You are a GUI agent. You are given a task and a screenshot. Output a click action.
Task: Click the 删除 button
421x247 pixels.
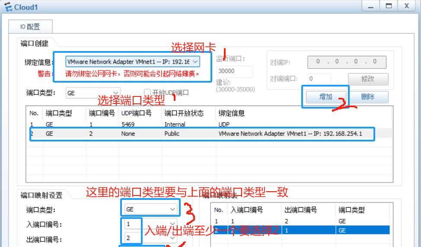coord(368,97)
